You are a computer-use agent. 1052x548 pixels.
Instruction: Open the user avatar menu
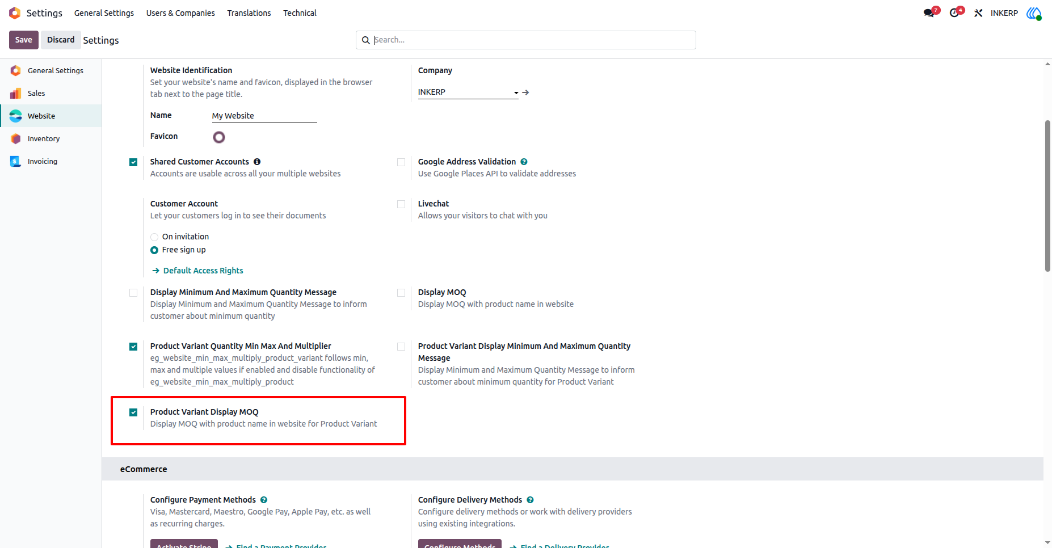coord(1034,13)
